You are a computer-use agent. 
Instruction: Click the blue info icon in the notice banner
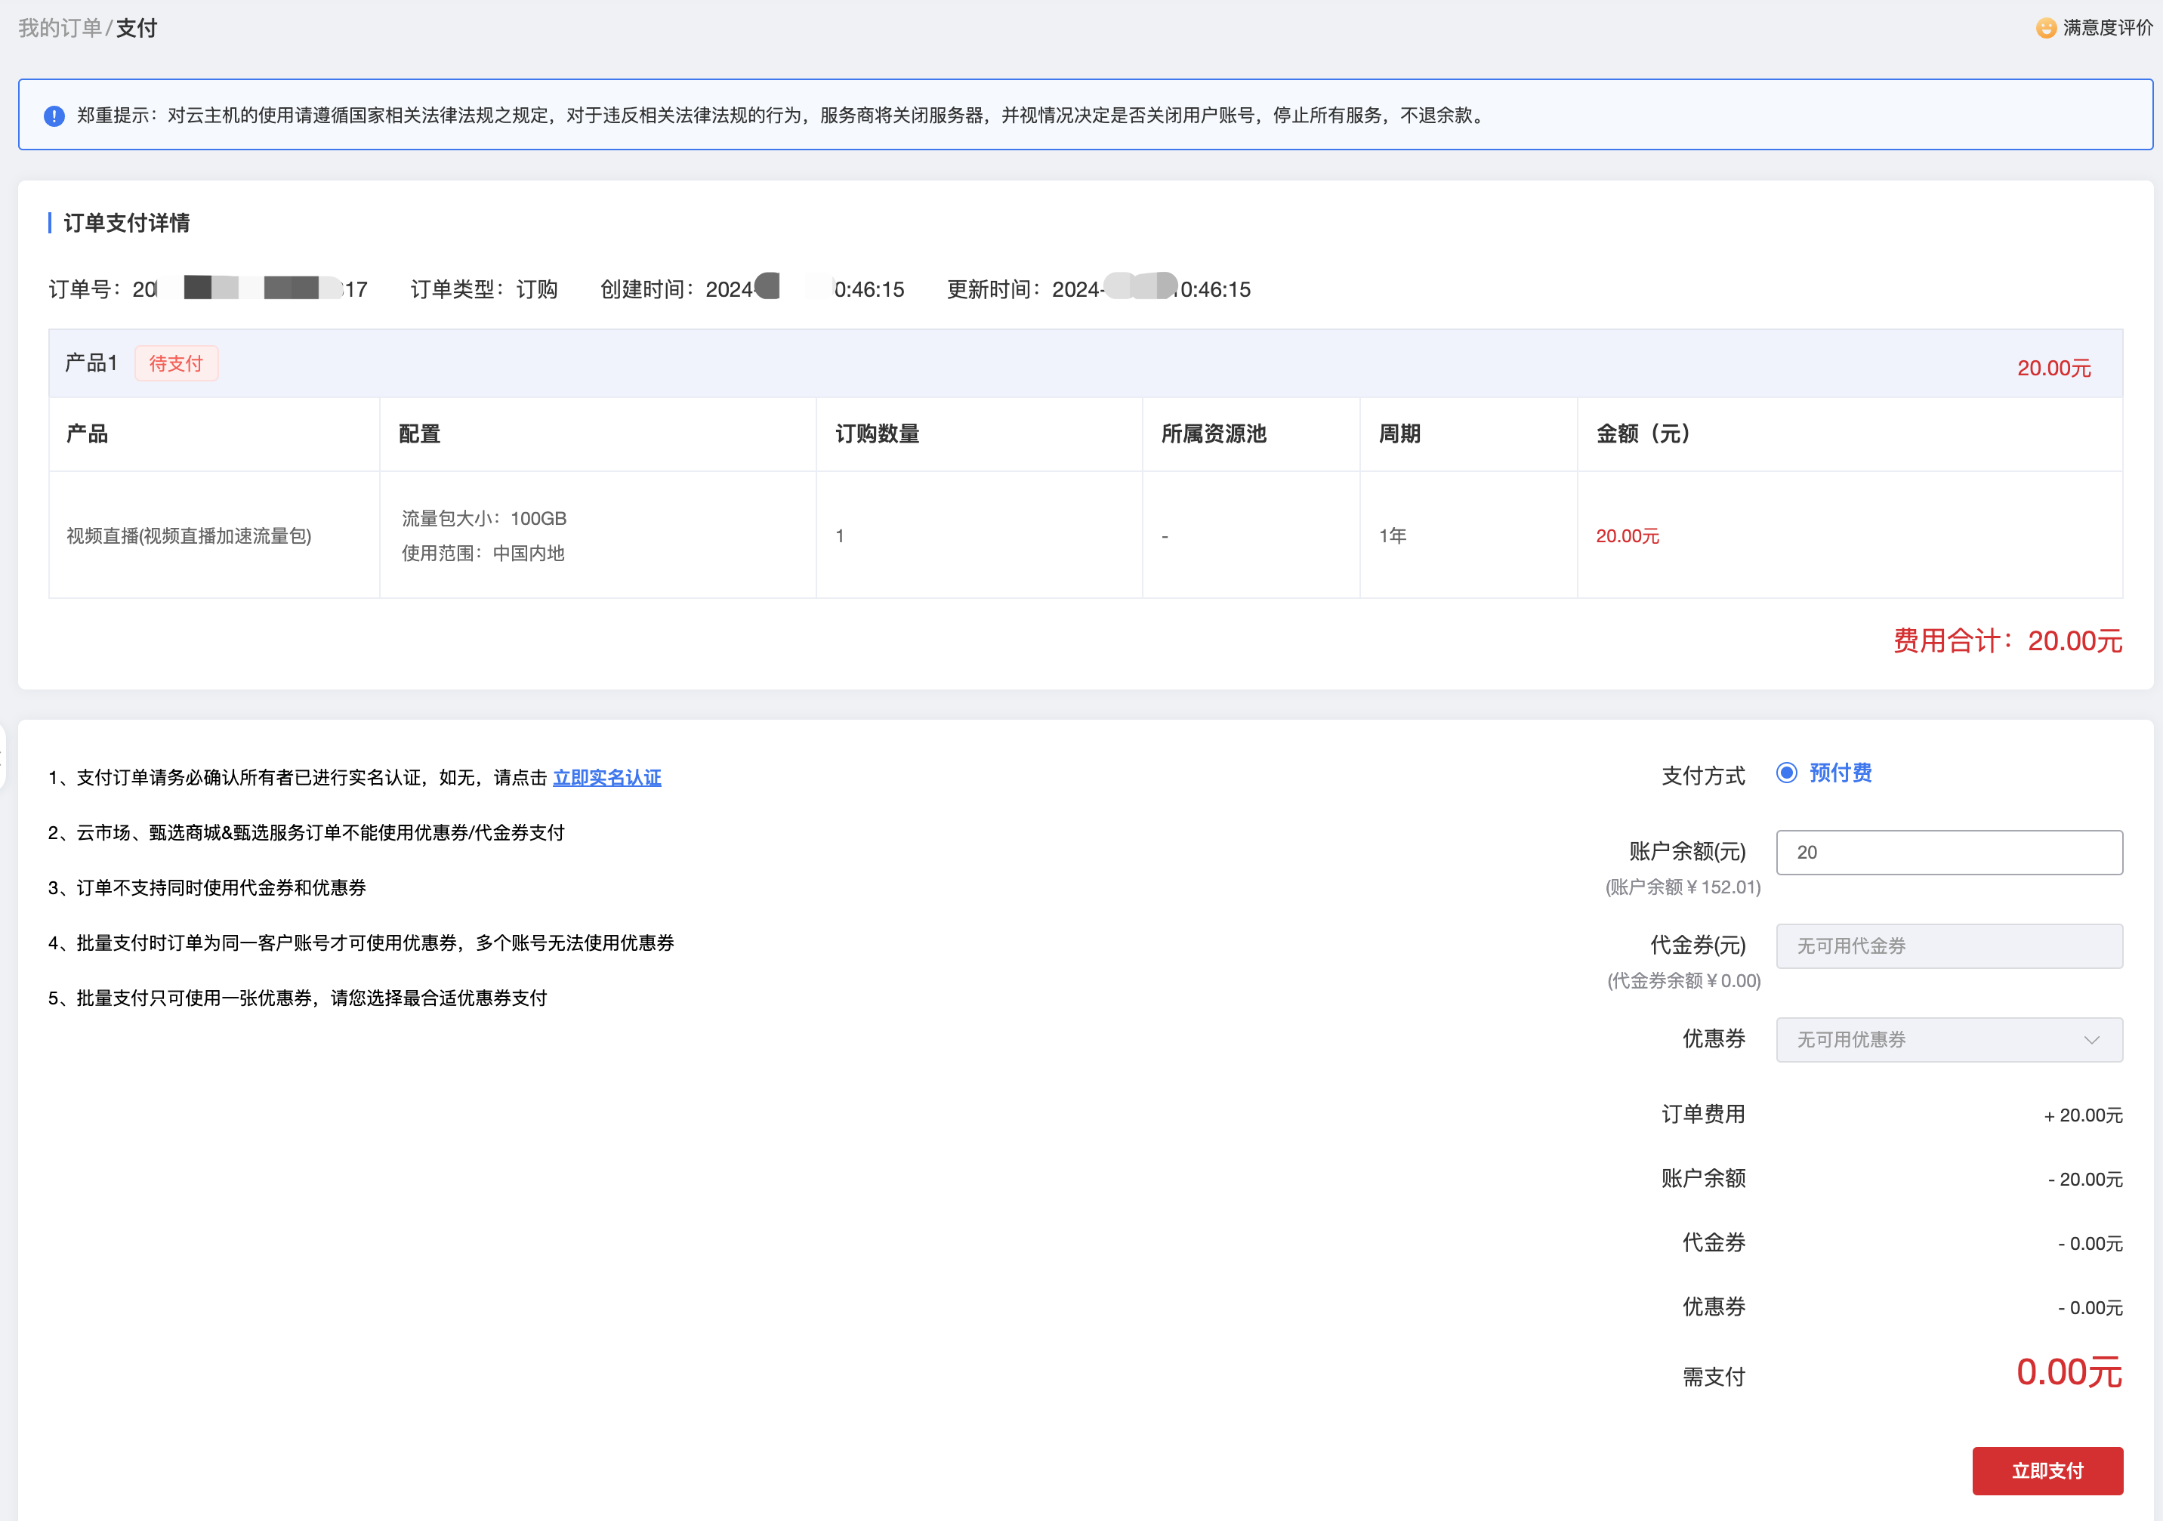[54, 116]
